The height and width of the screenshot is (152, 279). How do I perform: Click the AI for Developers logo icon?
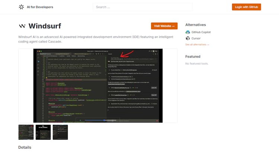pos(21,7)
